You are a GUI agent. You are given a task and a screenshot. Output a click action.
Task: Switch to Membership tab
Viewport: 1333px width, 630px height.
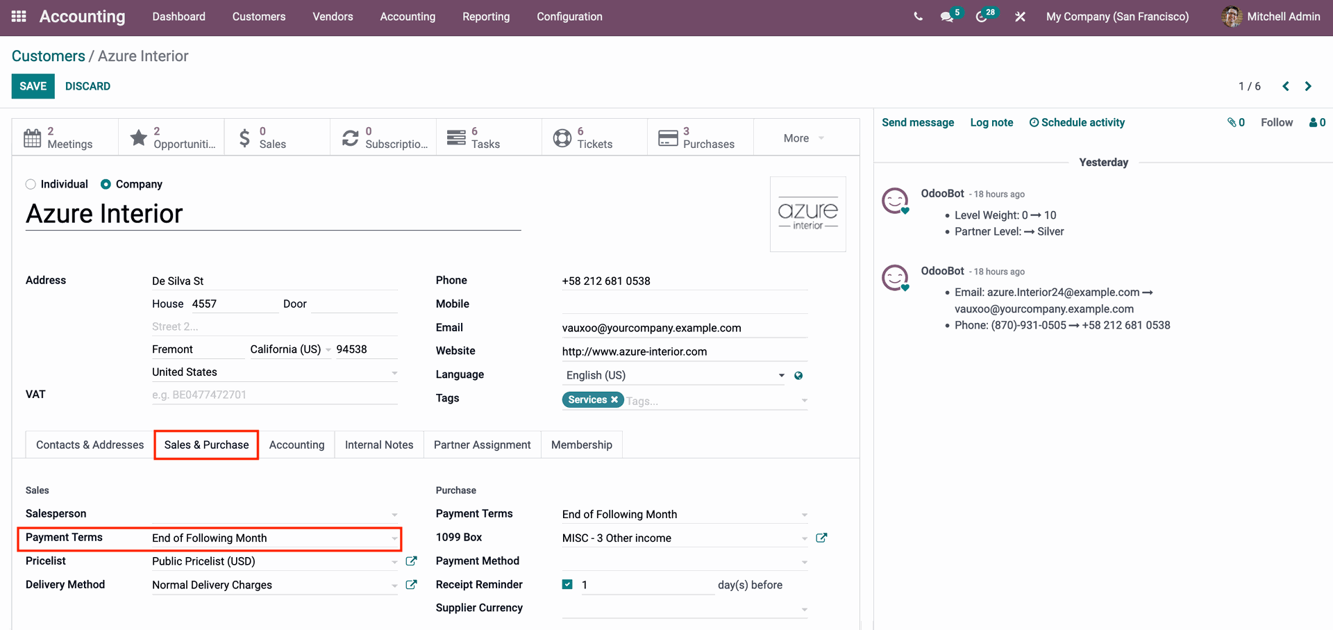[x=582, y=445]
